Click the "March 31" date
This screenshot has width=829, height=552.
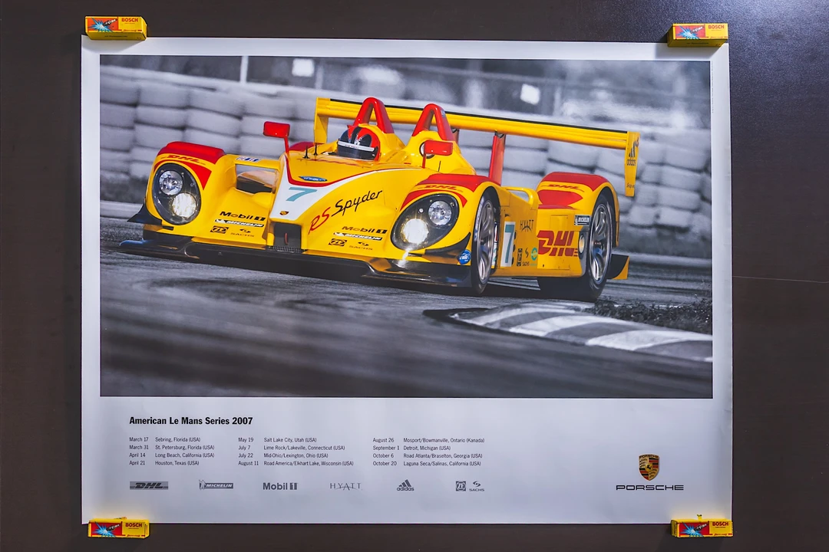click(x=138, y=448)
